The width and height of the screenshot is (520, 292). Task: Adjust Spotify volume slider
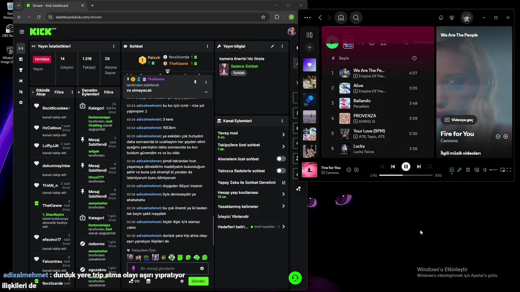click(493, 170)
